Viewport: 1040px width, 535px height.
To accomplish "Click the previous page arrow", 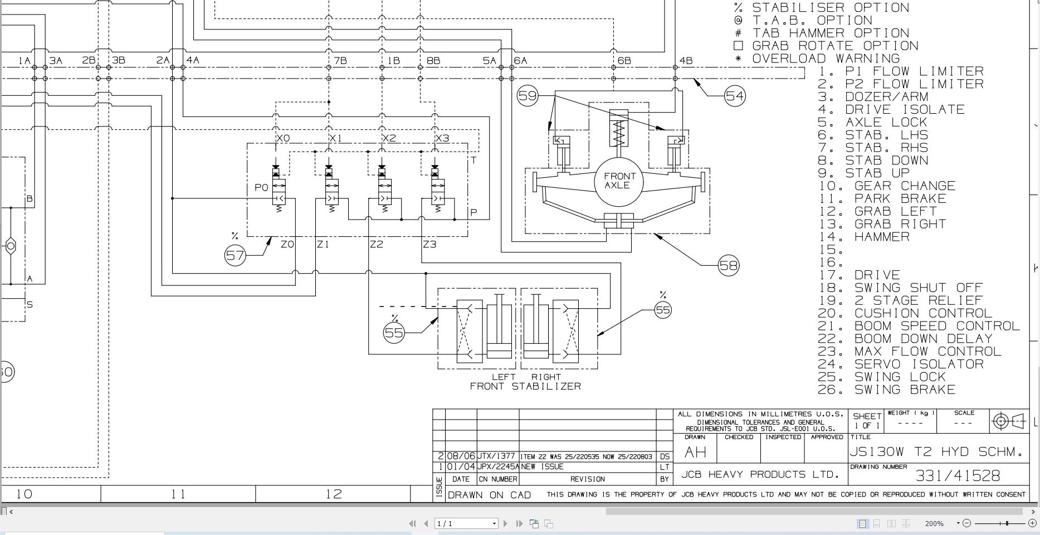I will pyautogui.click(x=426, y=523).
